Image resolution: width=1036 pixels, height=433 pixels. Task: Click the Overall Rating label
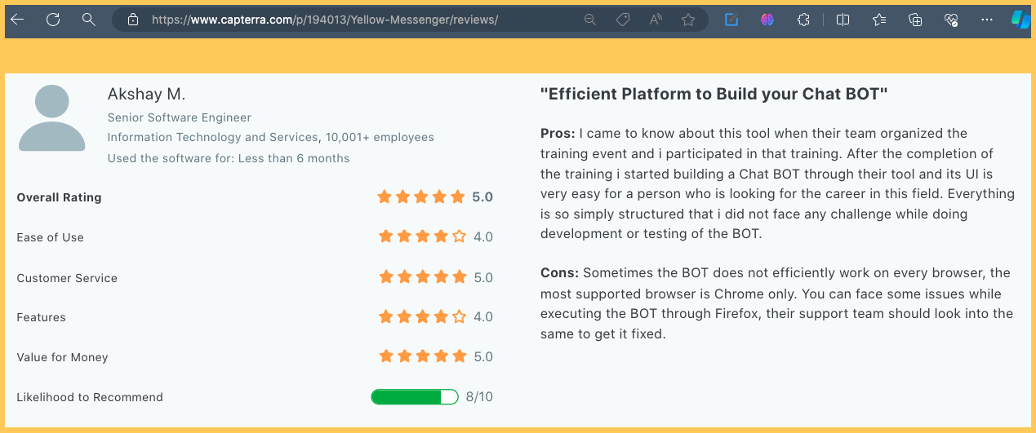(60, 197)
